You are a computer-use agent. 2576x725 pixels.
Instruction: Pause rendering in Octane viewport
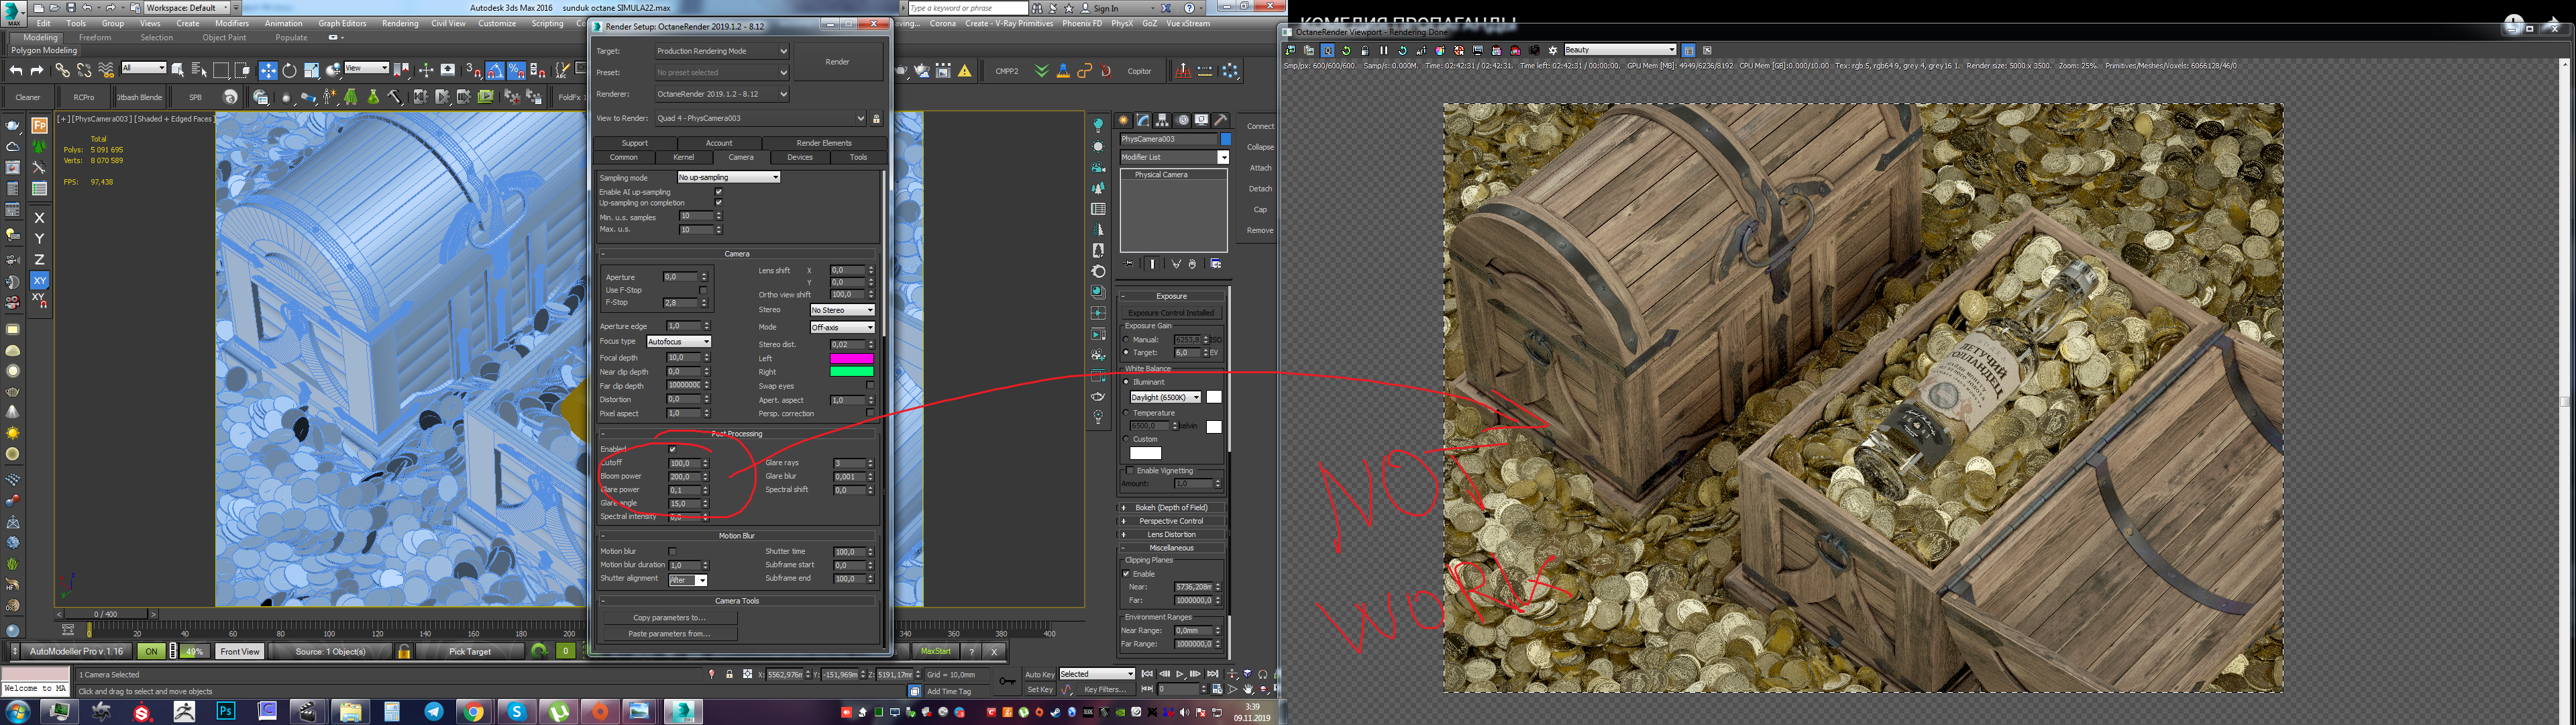tap(1384, 50)
